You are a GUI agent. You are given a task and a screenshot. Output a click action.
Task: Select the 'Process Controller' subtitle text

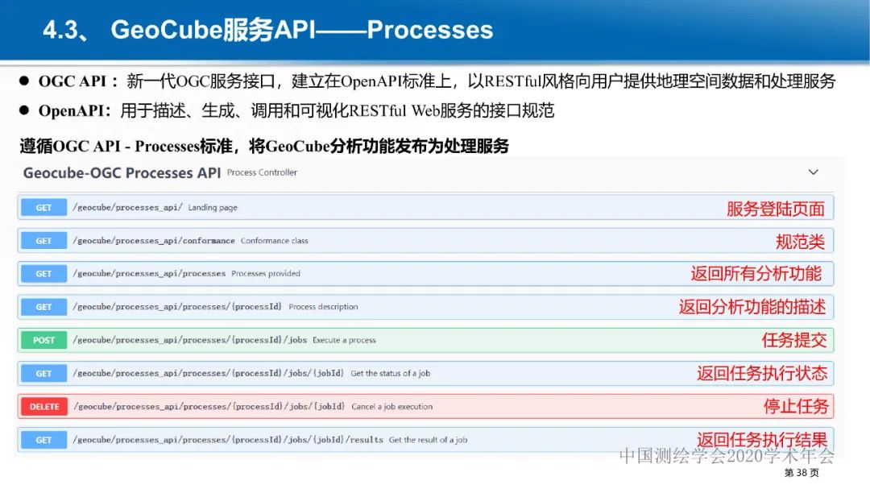click(x=262, y=172)
